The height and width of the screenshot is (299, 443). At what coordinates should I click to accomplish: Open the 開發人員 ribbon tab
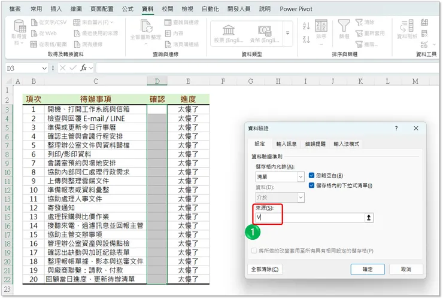tap(239, 9)
